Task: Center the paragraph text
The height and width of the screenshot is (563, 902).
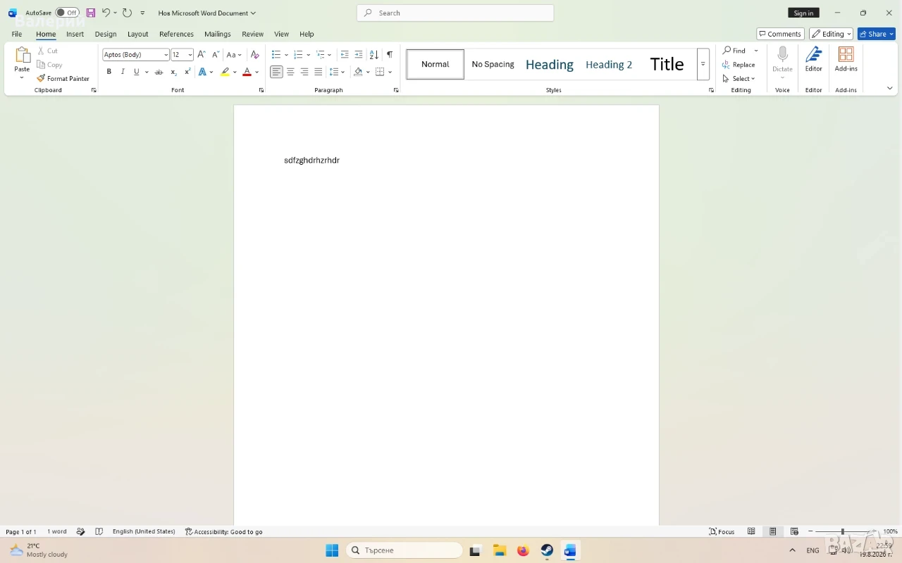Action: tap(290, 72)
